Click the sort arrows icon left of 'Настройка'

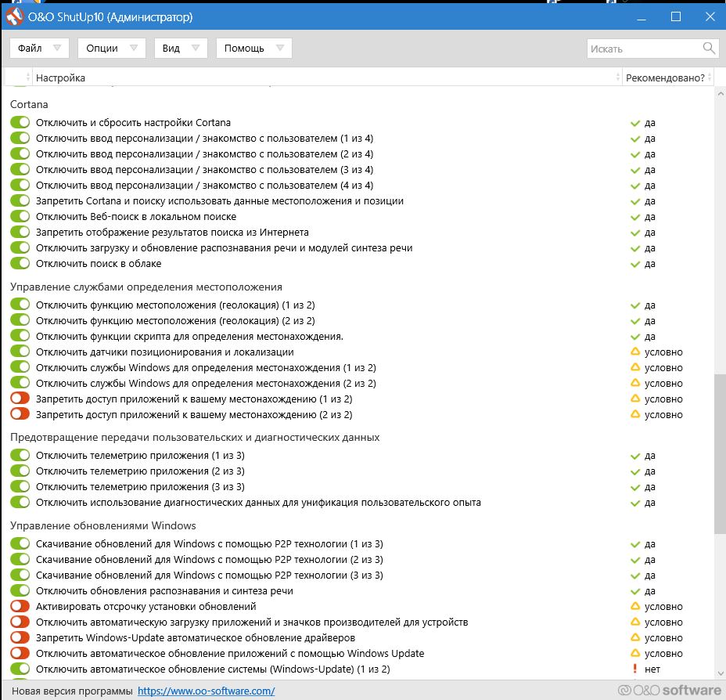point(28,78)
